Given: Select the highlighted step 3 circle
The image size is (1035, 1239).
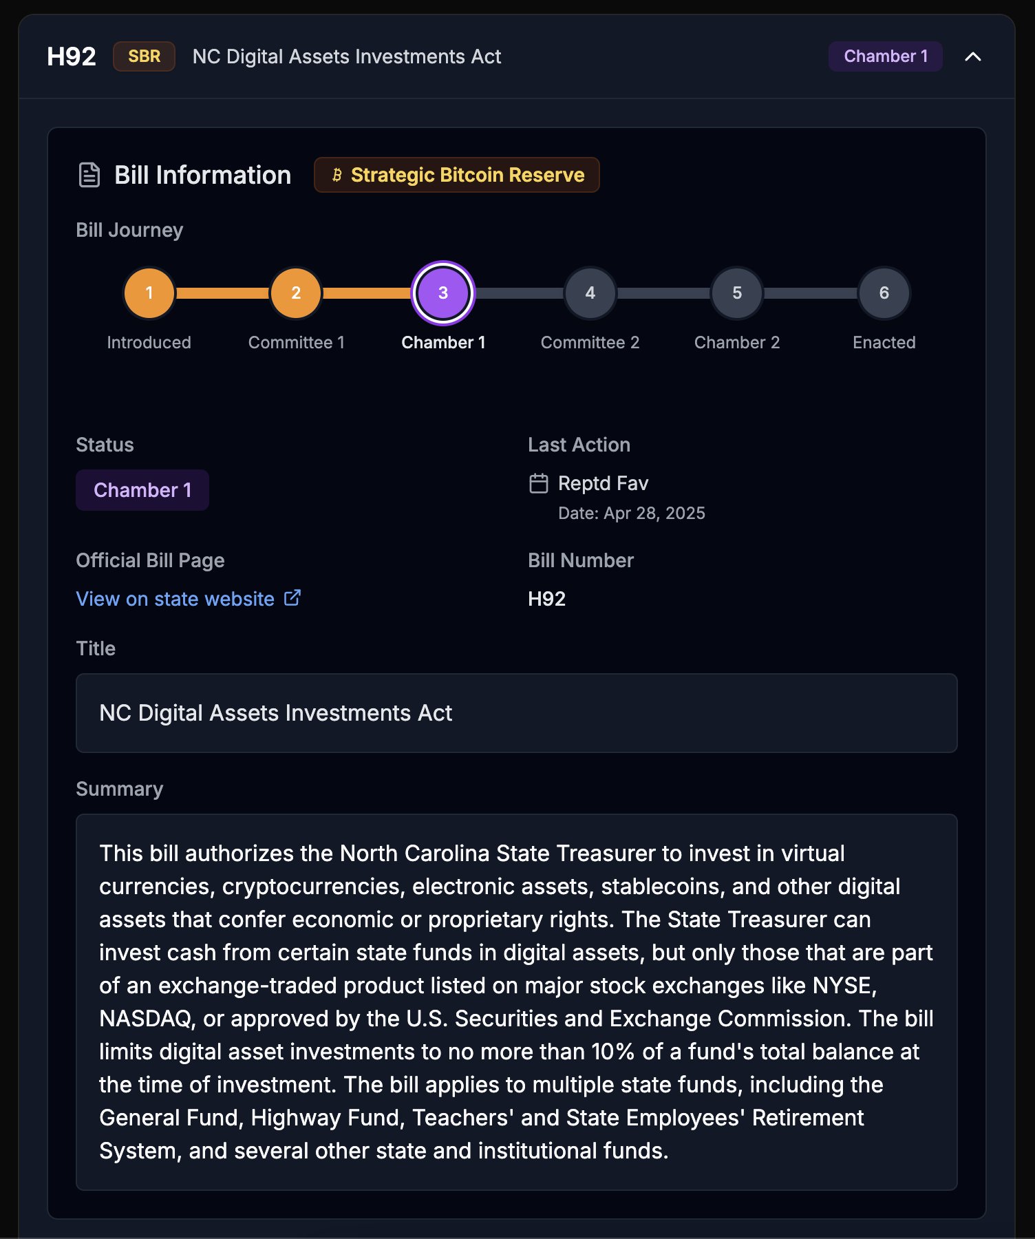Looking at the screenshot, I should click(x=443, y=293).
